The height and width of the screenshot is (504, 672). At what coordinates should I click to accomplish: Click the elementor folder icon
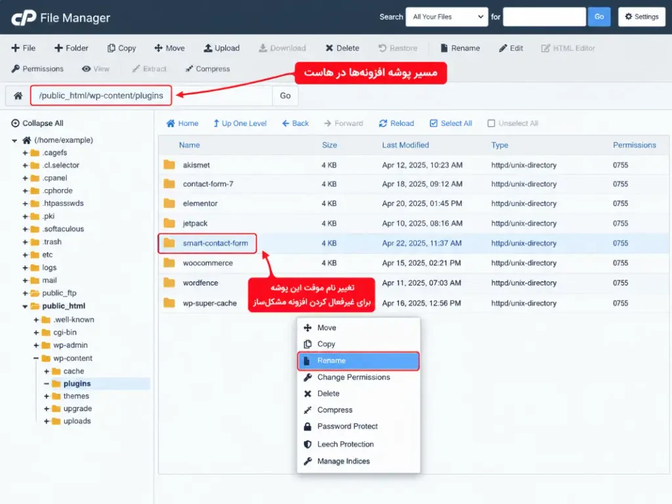[169, 203]
